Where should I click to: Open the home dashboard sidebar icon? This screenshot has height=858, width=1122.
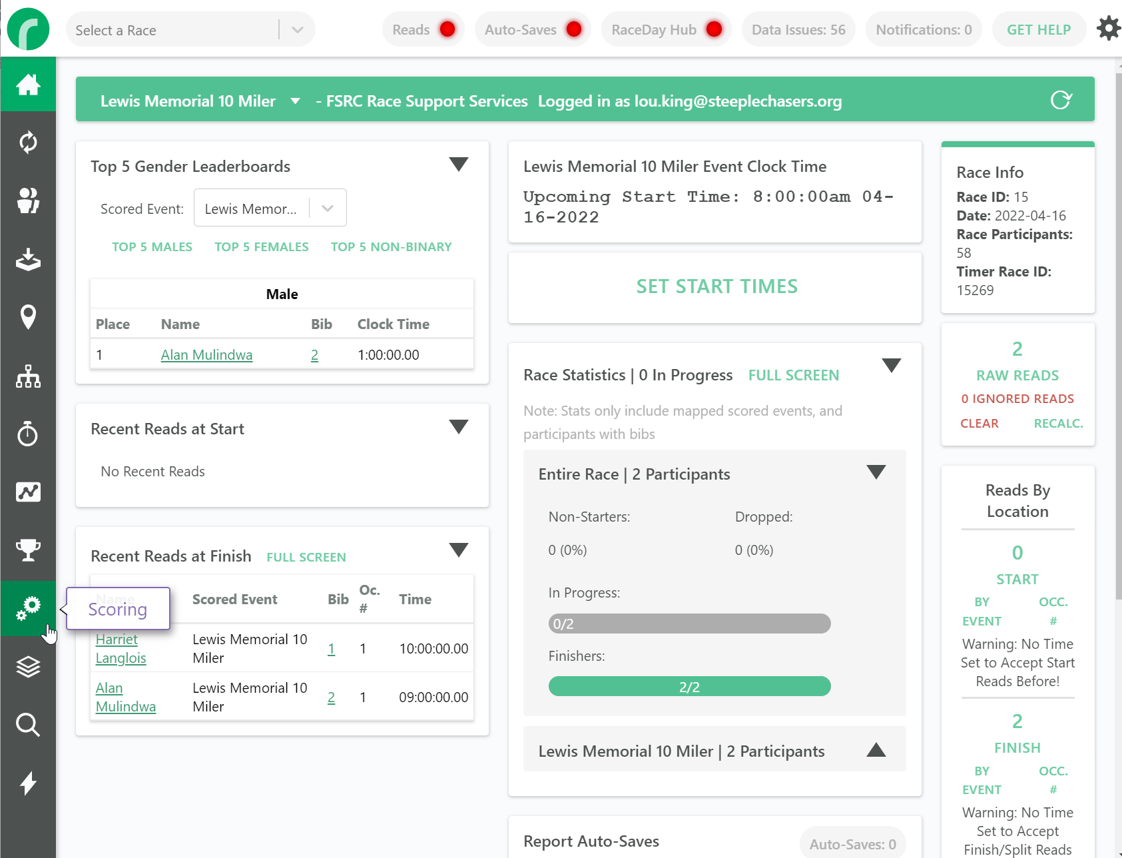click(x=28, y=85)
